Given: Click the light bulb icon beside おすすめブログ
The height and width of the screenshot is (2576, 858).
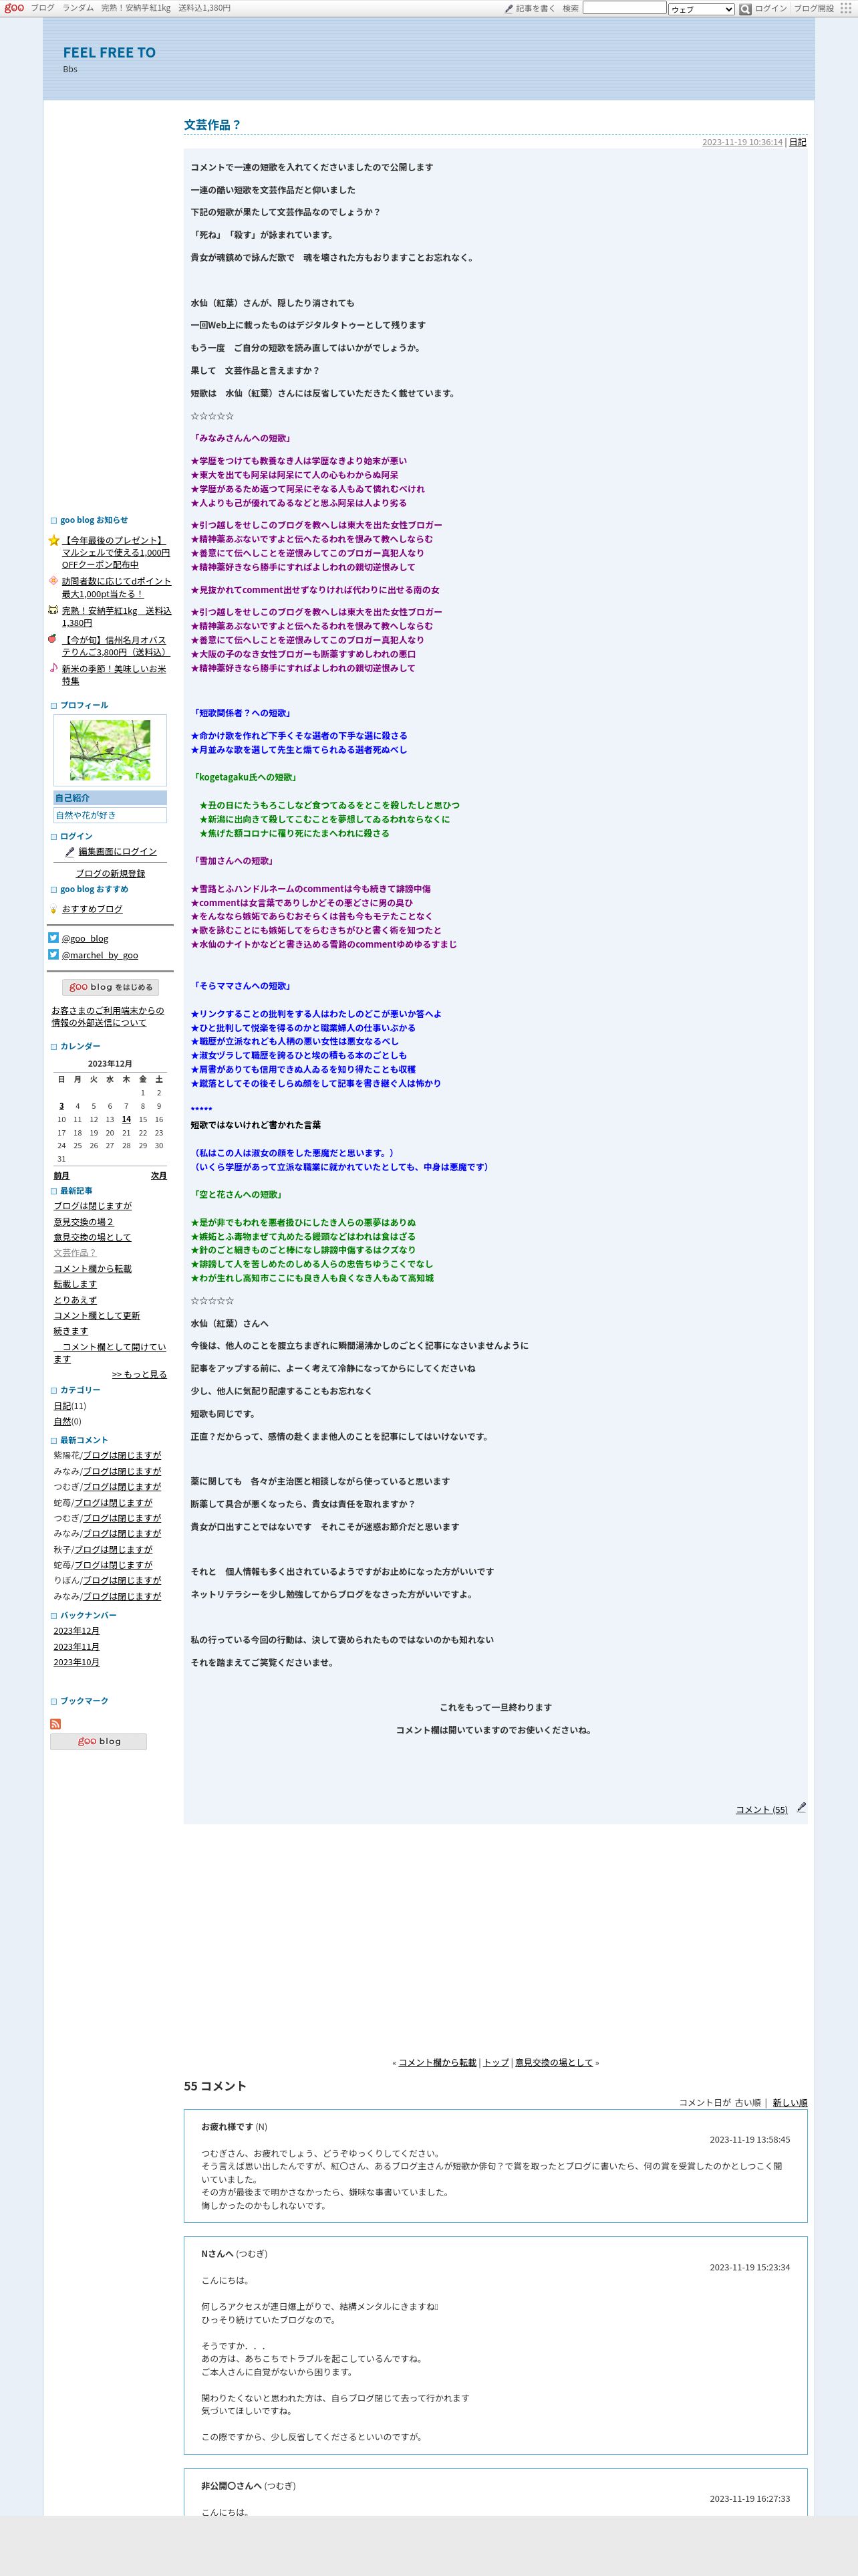Looking at the screenshot, I should click(x=54, y=909).
